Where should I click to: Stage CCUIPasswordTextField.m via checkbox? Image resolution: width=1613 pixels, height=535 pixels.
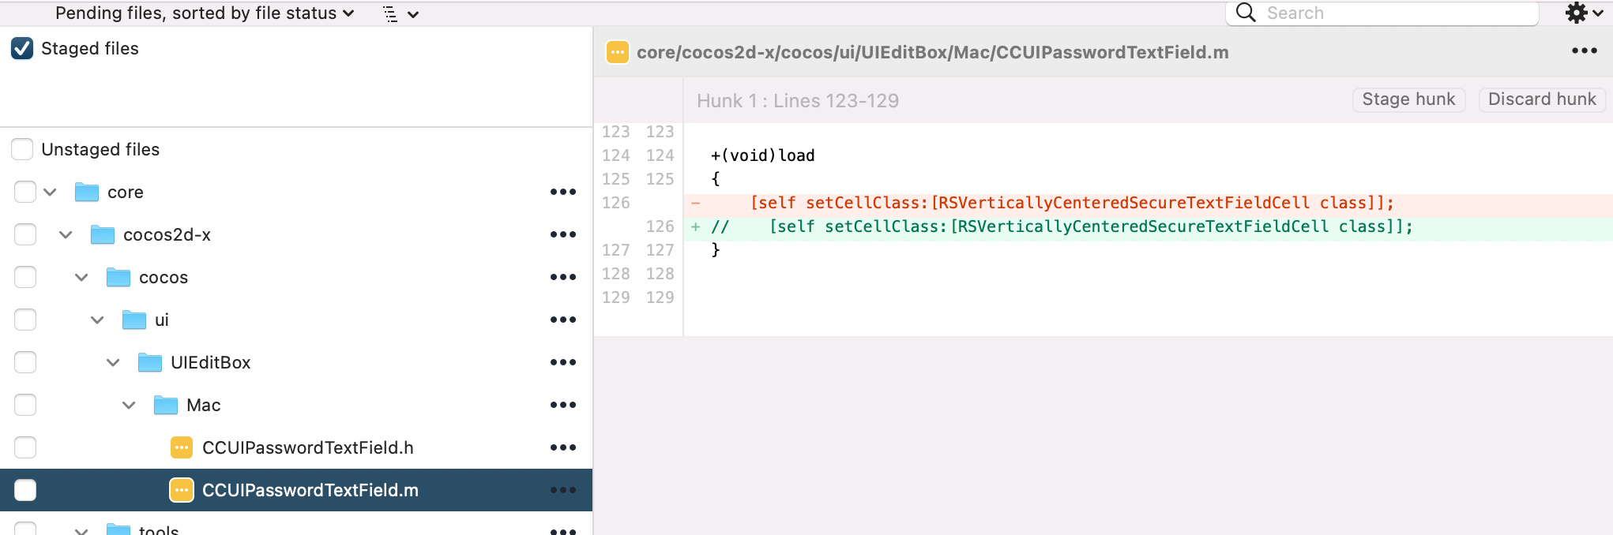[x=25, y=490]
